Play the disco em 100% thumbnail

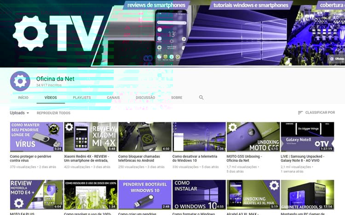coord(91,195)
